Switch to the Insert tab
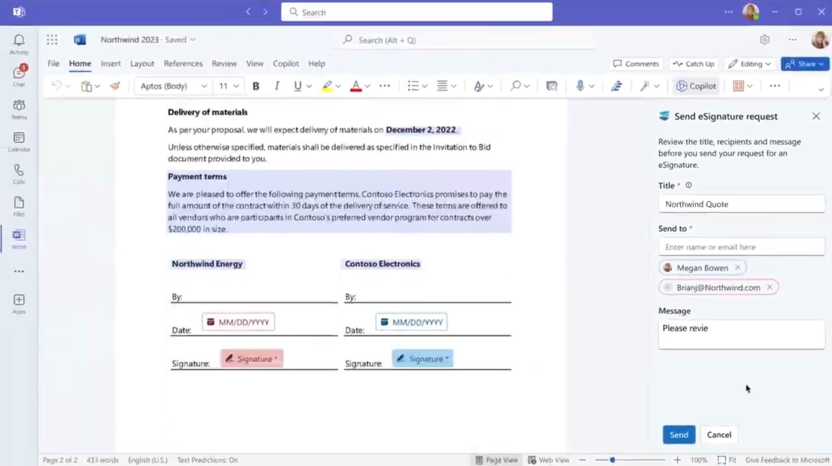The height and width of the screenshot is (466, 832). click(110, 63)
